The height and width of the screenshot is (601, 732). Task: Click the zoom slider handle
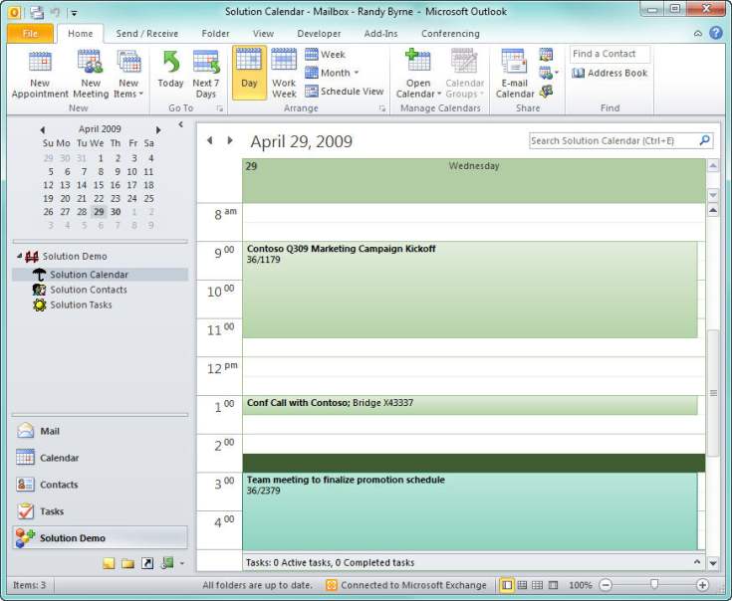point(654,584)
